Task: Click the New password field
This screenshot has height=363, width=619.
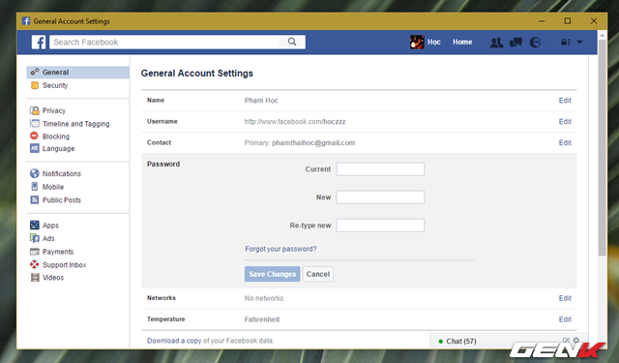Action: [380, 197]
